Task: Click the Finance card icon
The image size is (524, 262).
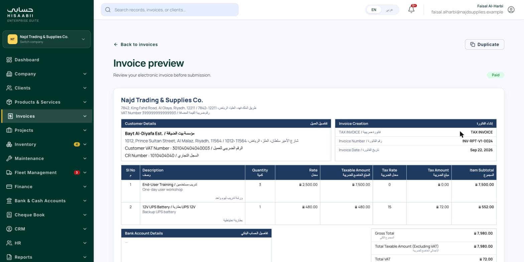Action: pyautogui.click(x=9, y=186)
